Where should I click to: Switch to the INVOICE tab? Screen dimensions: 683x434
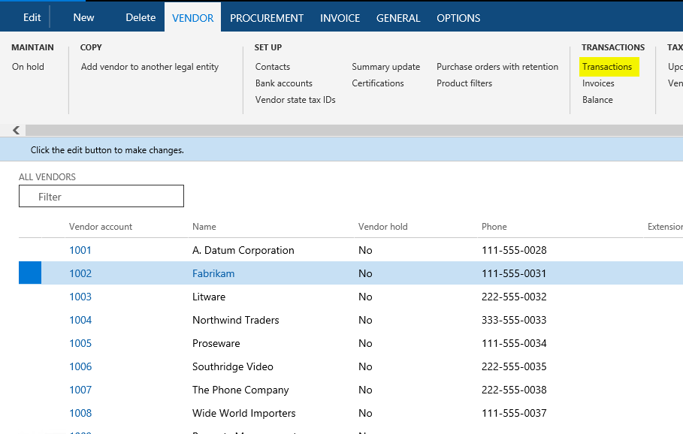[340, 18]
